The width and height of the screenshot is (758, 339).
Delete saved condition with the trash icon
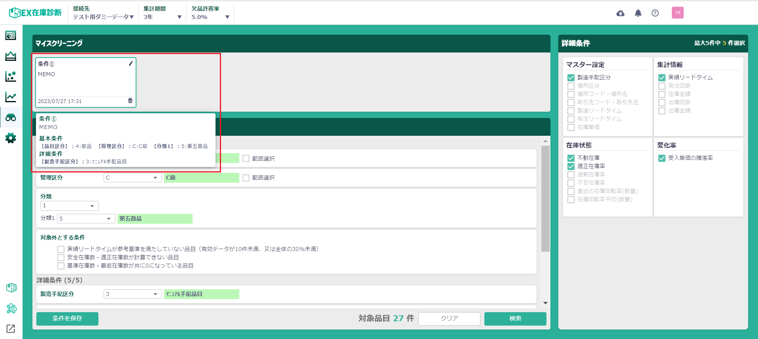tap(130, 101)
